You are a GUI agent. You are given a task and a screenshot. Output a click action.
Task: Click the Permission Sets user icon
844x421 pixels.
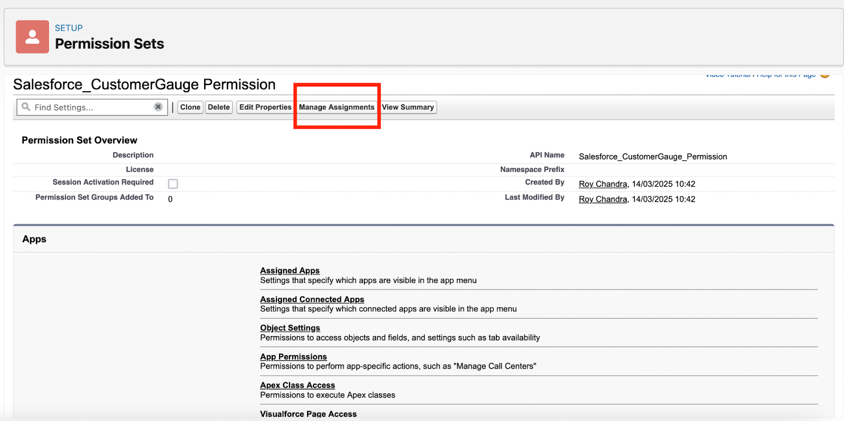[32, 37]
